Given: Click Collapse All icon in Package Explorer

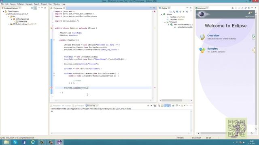Looking at the screenshot, I should 32,8.
